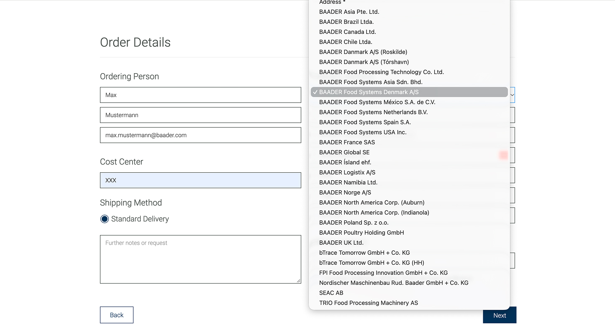Click the Back button
Viewport: 615px width, 335px height.
pyautogui.click(x=117, y=315)
